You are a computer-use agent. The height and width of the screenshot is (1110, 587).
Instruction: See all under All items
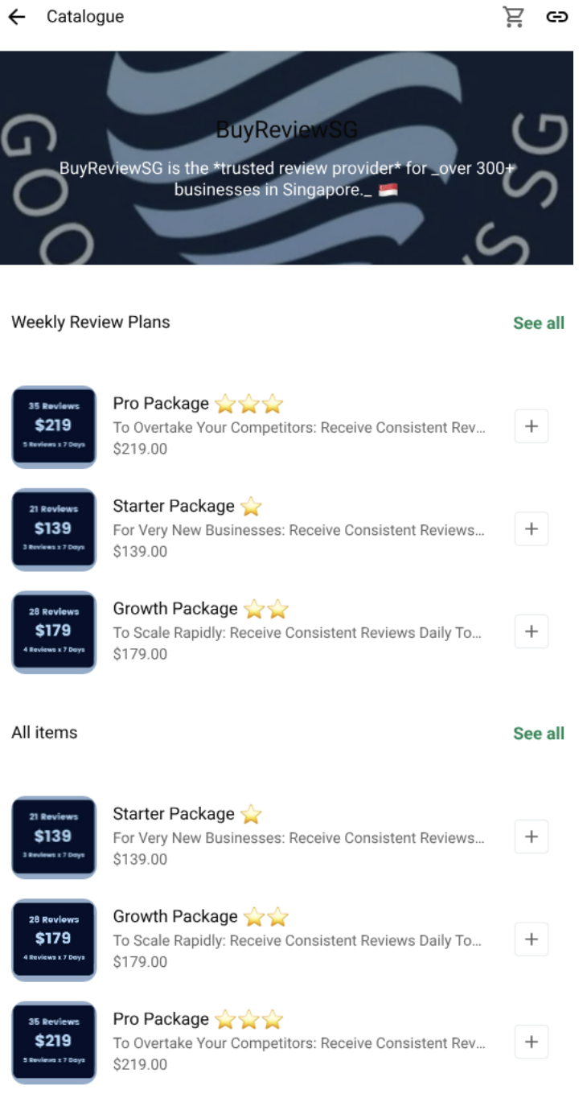(x=539, y=733)
